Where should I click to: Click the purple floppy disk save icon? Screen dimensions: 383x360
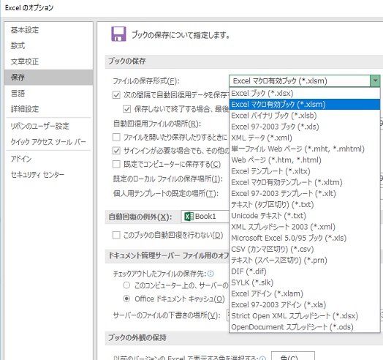118,34
